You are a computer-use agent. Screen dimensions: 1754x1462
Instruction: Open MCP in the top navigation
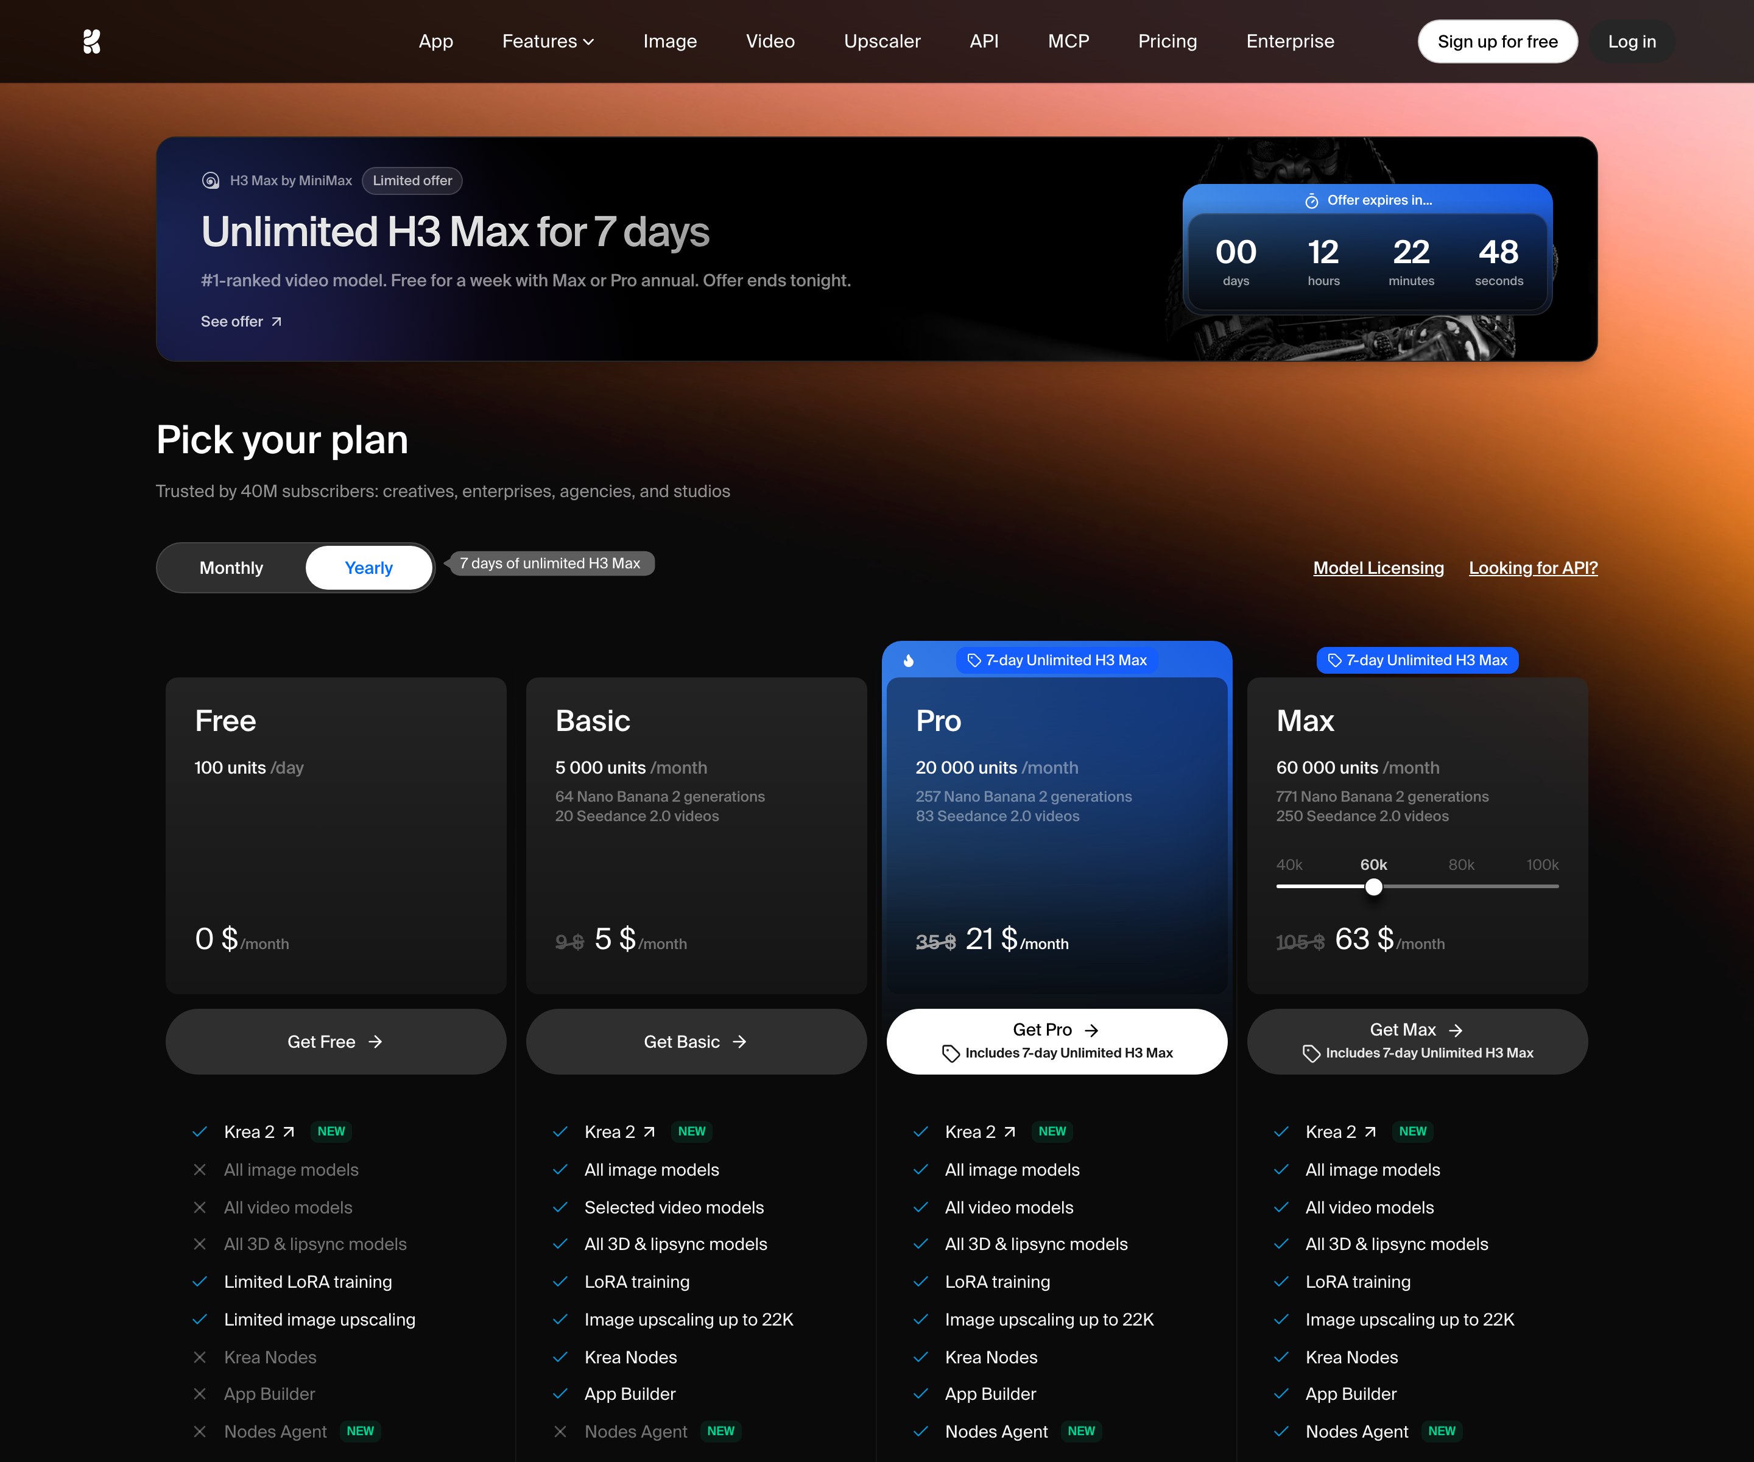pos(1068,41)
